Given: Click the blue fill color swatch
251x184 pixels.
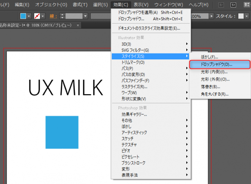Looking at the screenshot, I should 23,16.
